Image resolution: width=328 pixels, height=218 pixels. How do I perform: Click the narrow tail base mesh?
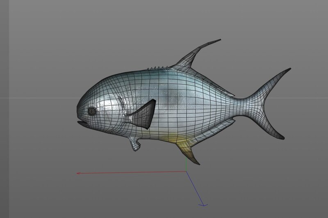(x=243, y=106)
